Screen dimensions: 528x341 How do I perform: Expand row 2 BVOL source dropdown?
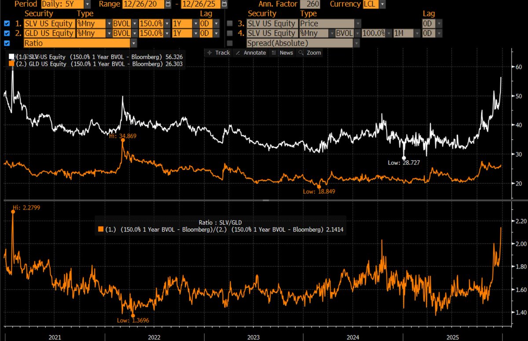pos(134,33)
